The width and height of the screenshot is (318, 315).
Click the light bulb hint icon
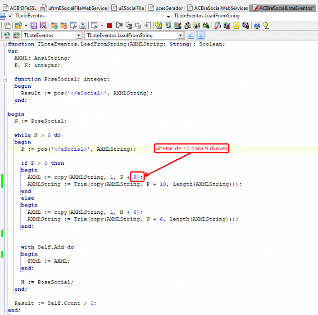coord(266,26)
